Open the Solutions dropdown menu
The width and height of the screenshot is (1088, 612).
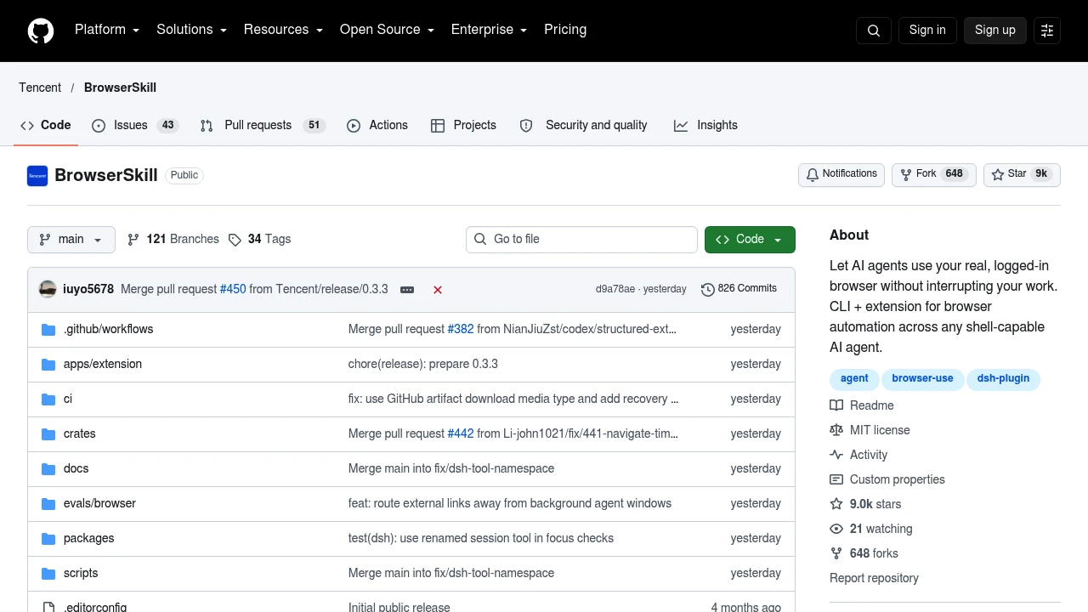(x=191, y=30)
